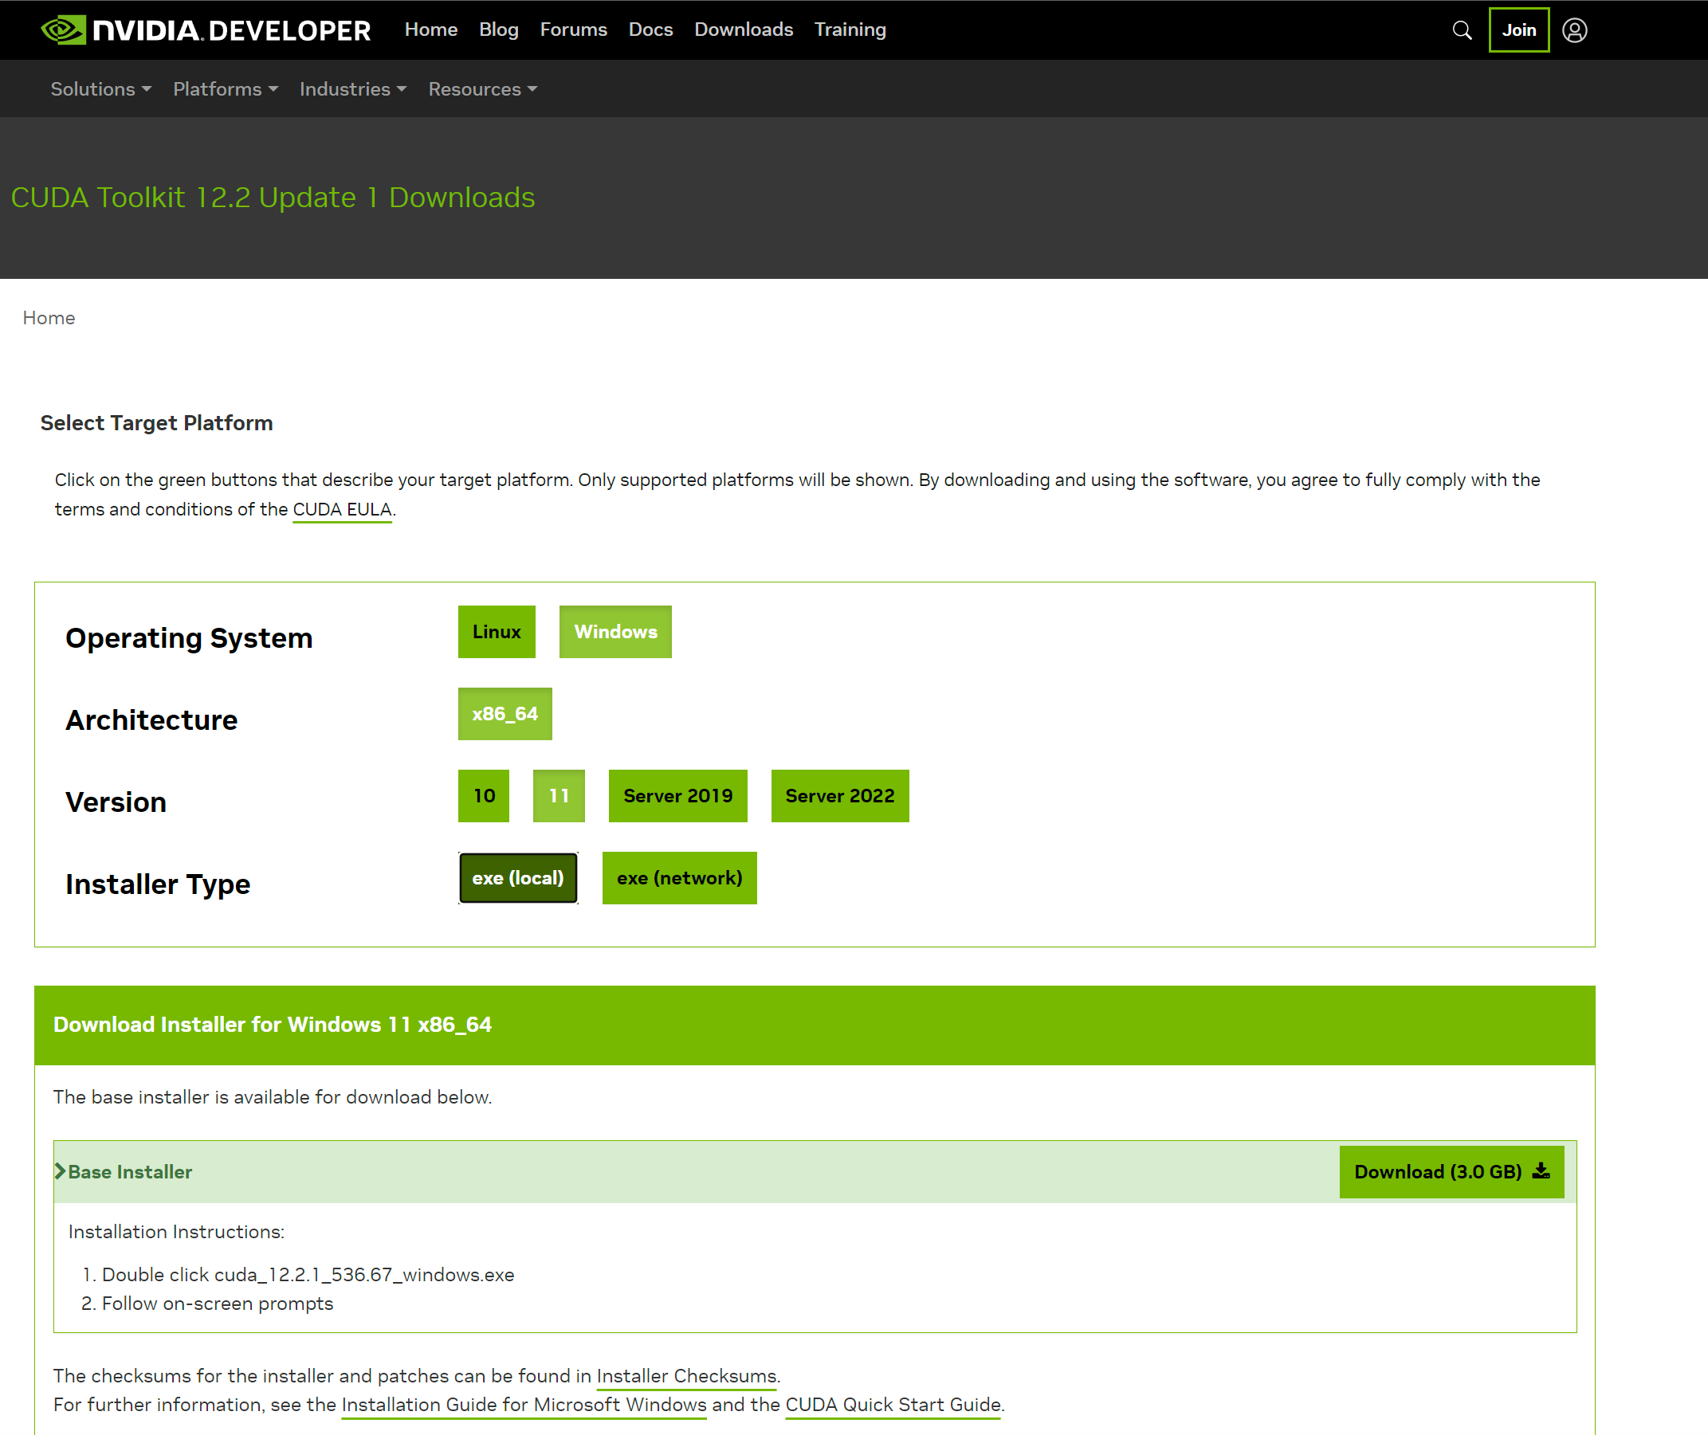Image resolution: width=1708 pixels, height=1435 pixels.
Task: Select Windows operating system
Action: pyautogui.click(x=615, y=632)
